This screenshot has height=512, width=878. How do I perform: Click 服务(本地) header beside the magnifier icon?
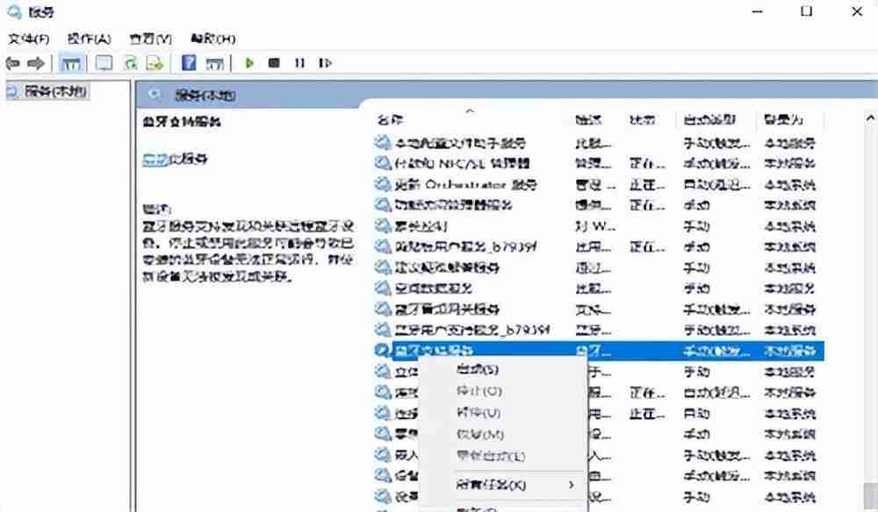[x=205, y=96]
